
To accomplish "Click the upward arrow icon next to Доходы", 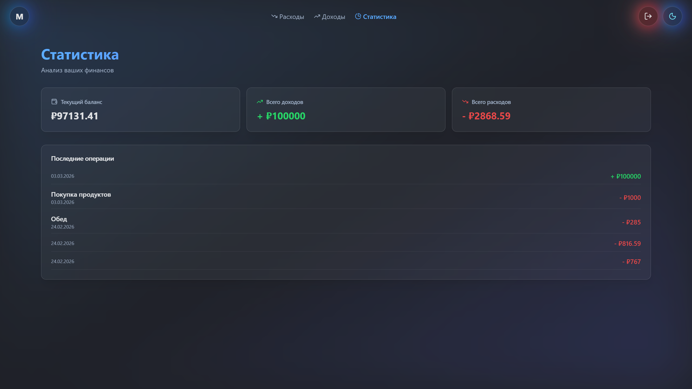I will coord(317,16).
